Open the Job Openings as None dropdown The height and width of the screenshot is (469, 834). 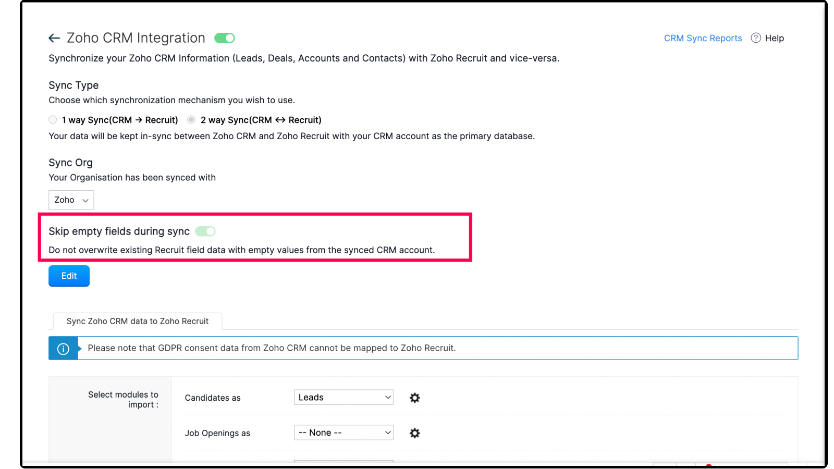coord(344,433)
